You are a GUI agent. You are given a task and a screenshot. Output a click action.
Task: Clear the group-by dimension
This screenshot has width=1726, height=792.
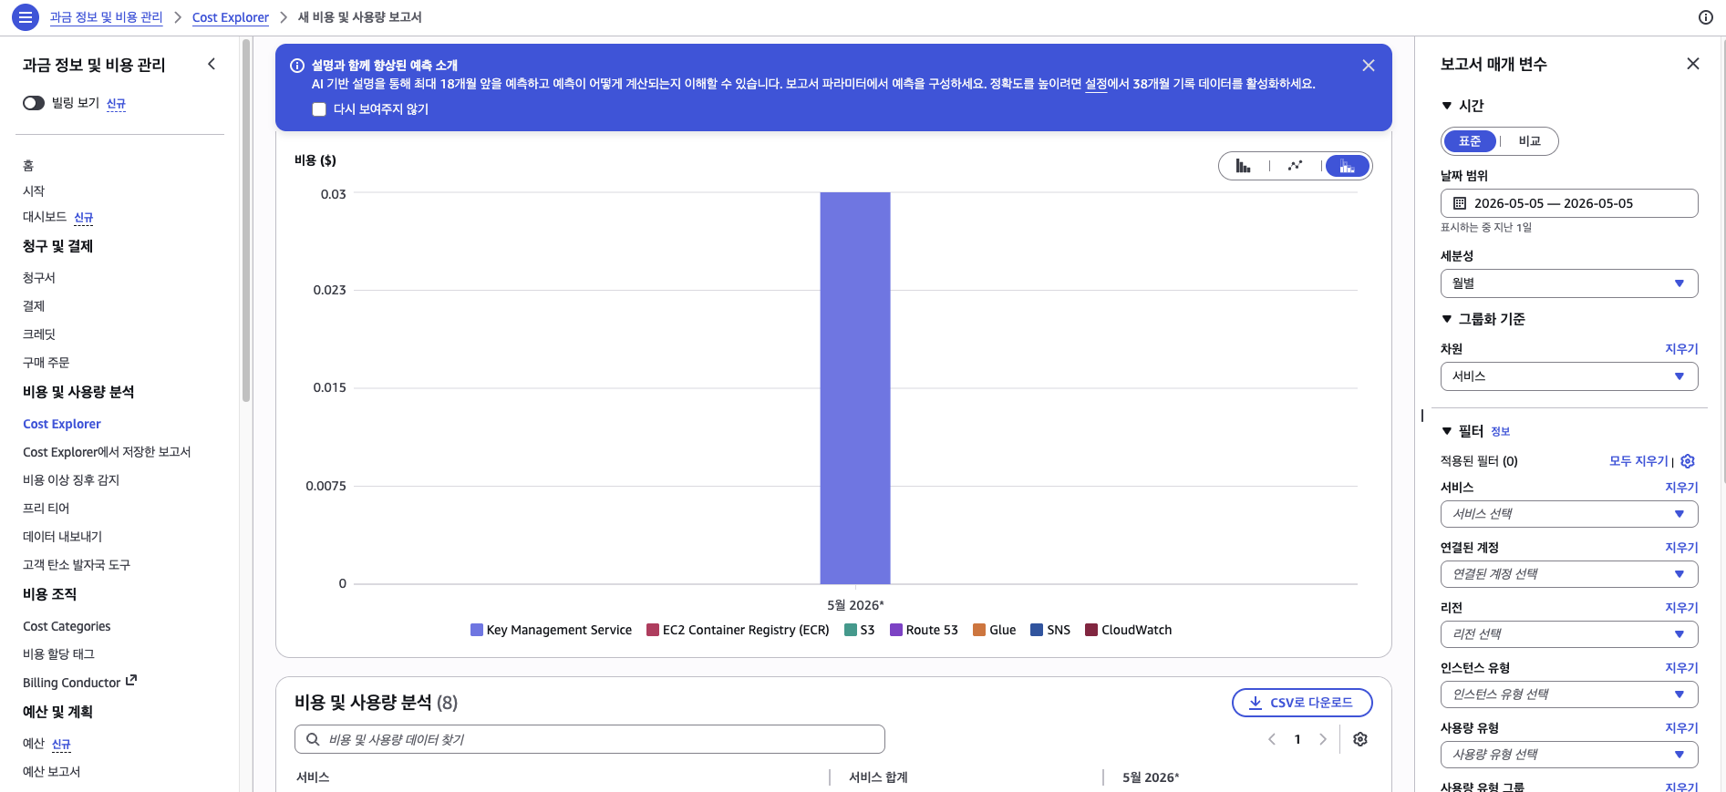[1681, 349]
